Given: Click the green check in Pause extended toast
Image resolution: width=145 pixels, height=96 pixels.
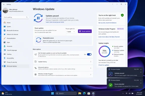Looking at the screenshot, I should (x=111, y=85).
